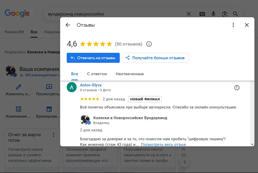
Task: Open Google Lens camera icon
Action: (x=225, y=14)
